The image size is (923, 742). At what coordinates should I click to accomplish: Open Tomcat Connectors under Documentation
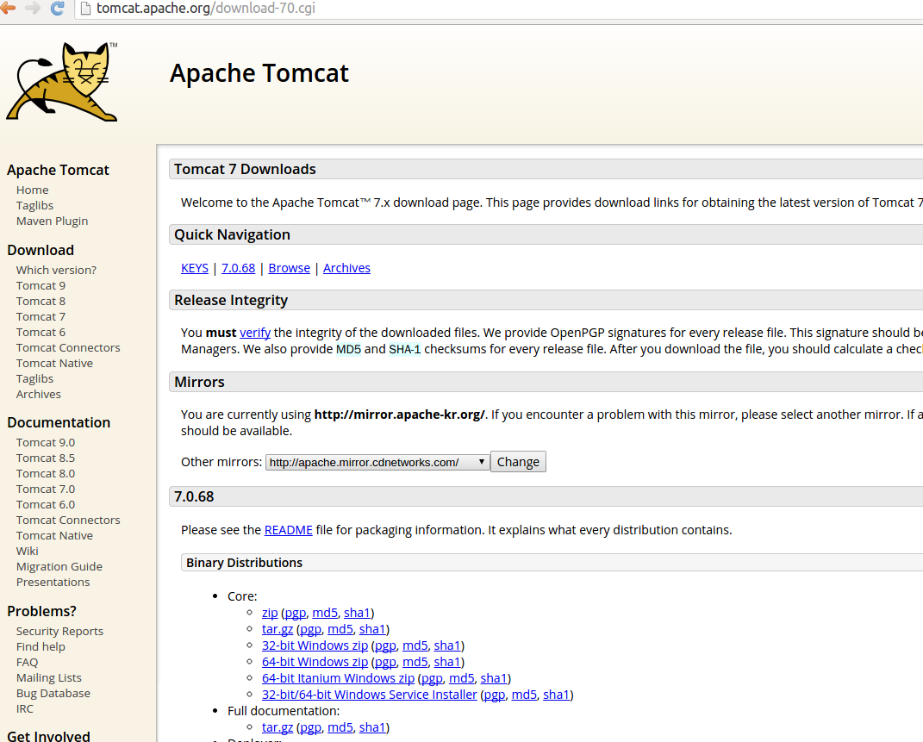[x=68, y=521]
